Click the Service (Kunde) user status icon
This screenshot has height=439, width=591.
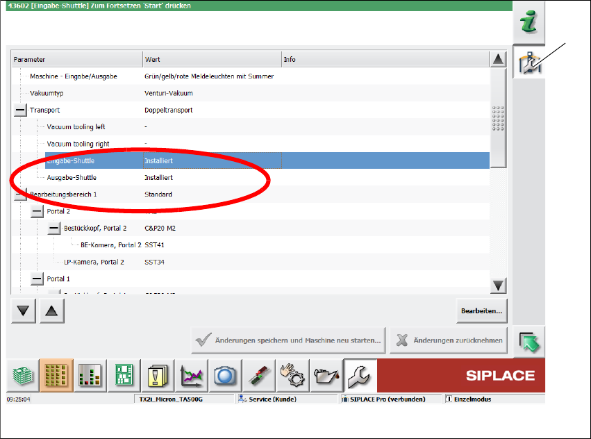click(x=243, y=399)
